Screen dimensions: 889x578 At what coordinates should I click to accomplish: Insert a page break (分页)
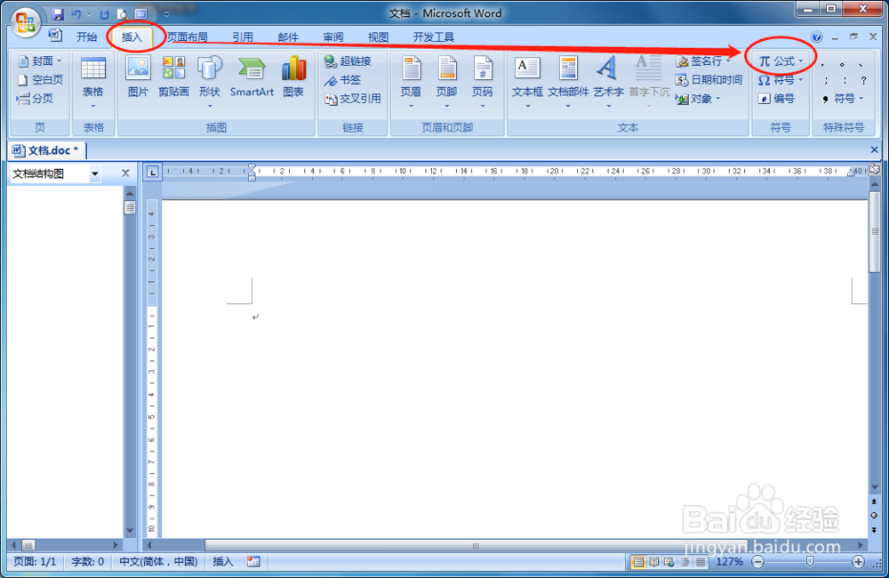(36, 98)
